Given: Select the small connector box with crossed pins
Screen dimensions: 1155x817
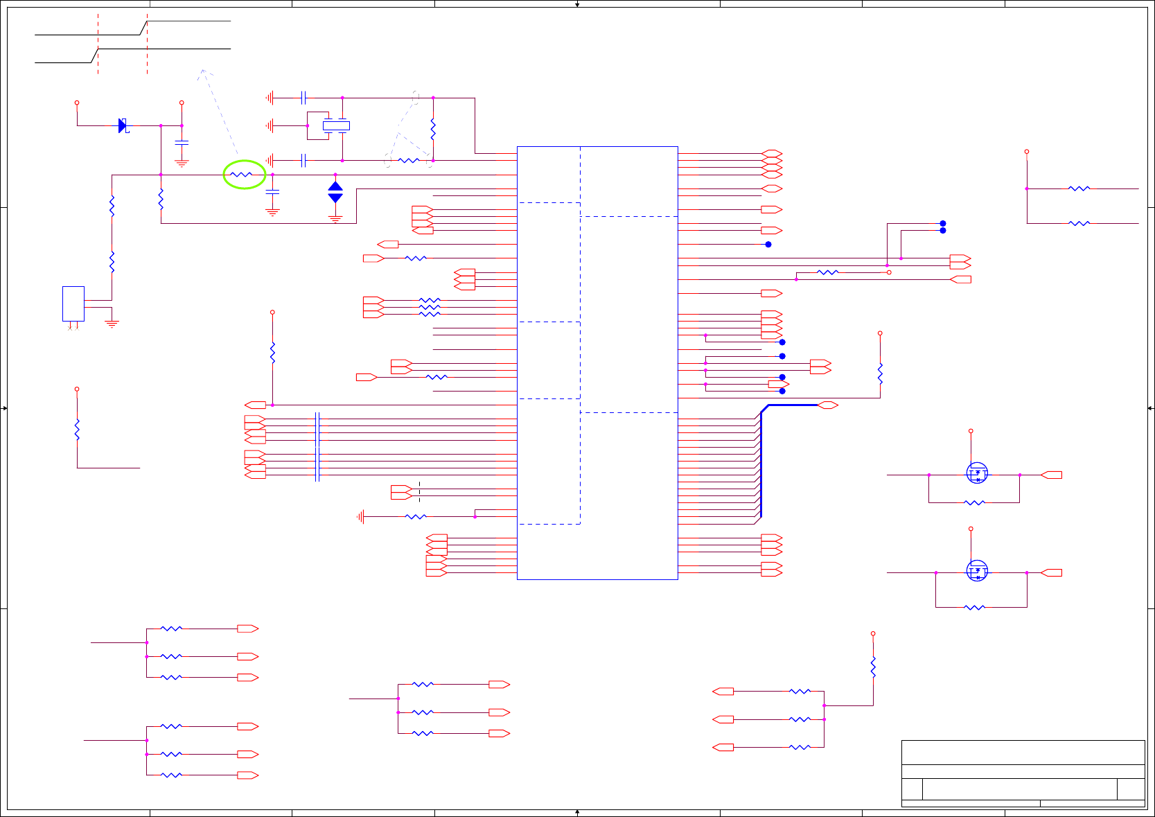Looking at the screenshot, I should 73,304.
